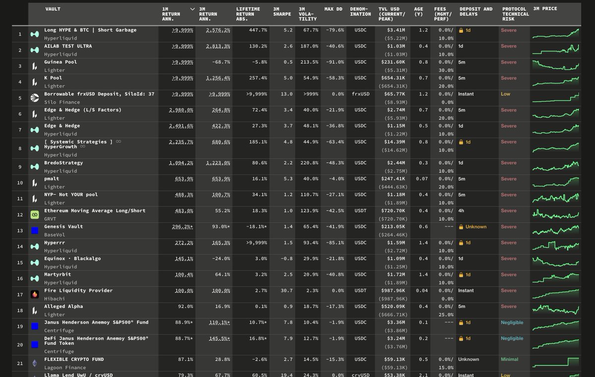Screen dimensions: 595x377
Task: Click Hyperliquid logo beside Equinox · Blackalgo
Action: pyautogui.click(x=35, y=262)
